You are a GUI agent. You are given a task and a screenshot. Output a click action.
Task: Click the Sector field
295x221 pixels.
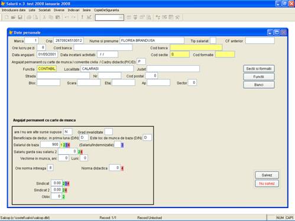[192, 83]
